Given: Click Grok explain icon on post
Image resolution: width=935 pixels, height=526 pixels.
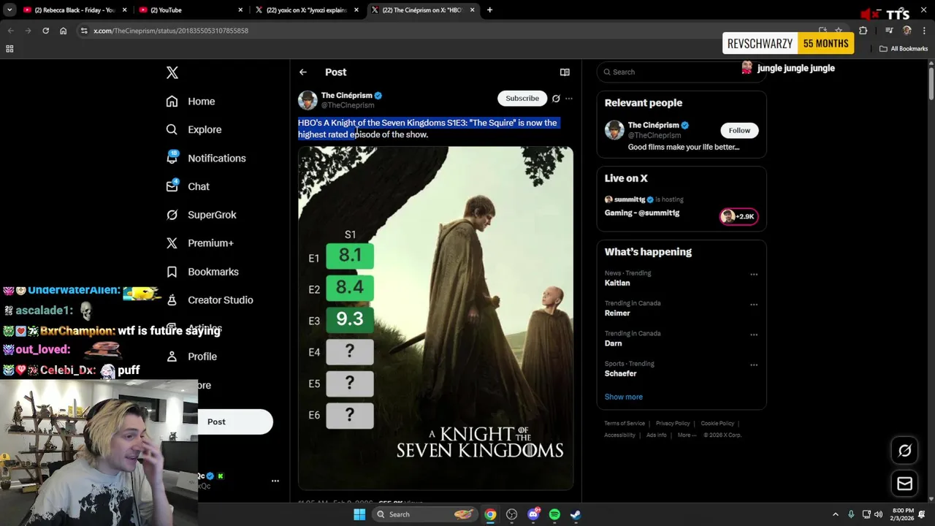Looking at the screenshot, I should pyautogui.click(x=556, y=98).
